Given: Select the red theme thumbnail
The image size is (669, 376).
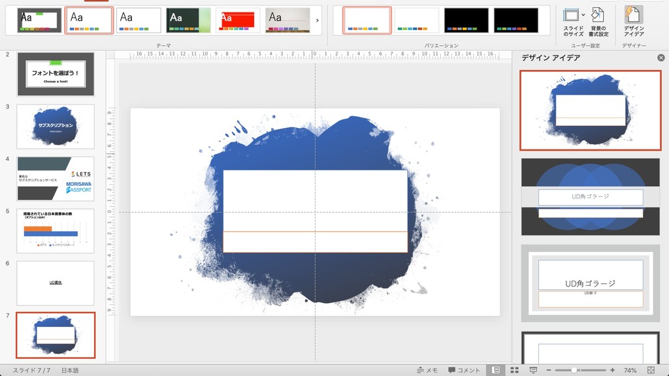Looking at the screenshot, I should (238, 20).
